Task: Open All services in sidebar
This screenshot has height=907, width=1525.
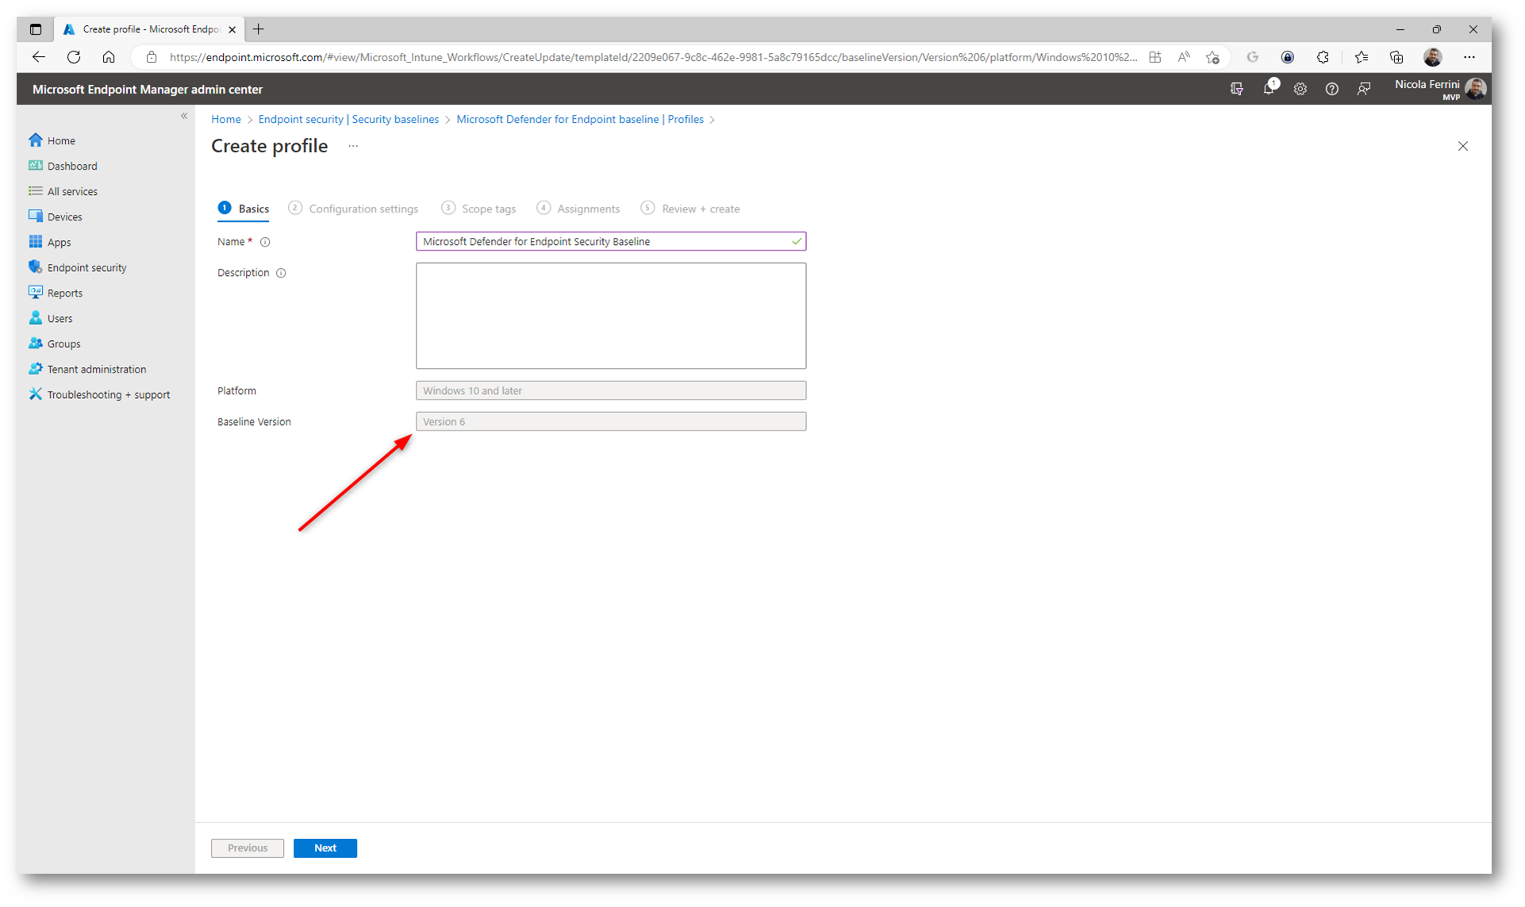Action: (63, 191)
